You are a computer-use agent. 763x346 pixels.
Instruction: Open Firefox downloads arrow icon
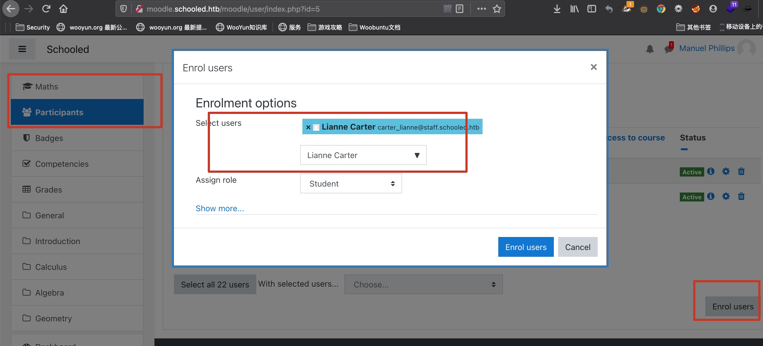557,9
